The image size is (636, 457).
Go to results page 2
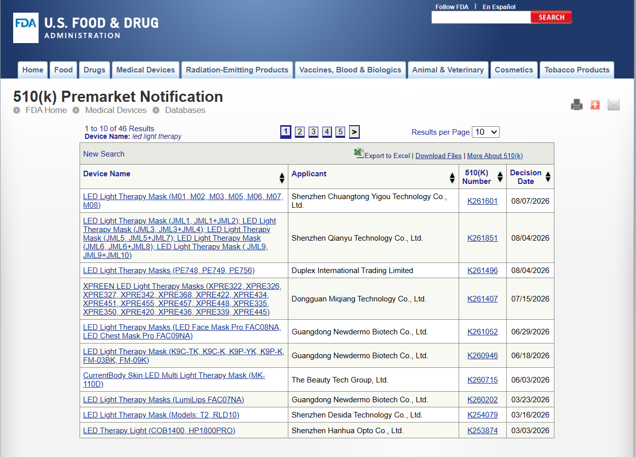point(300,132)
